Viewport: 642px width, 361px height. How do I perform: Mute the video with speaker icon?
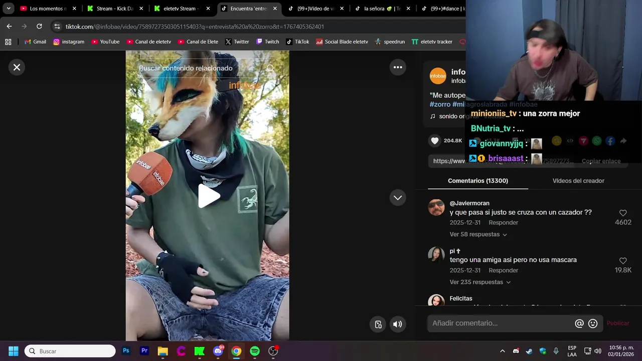point(397,324)
